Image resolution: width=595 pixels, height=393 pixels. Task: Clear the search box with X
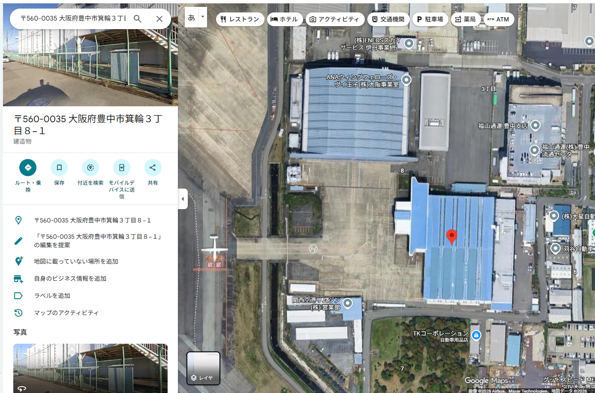point(159,19)
